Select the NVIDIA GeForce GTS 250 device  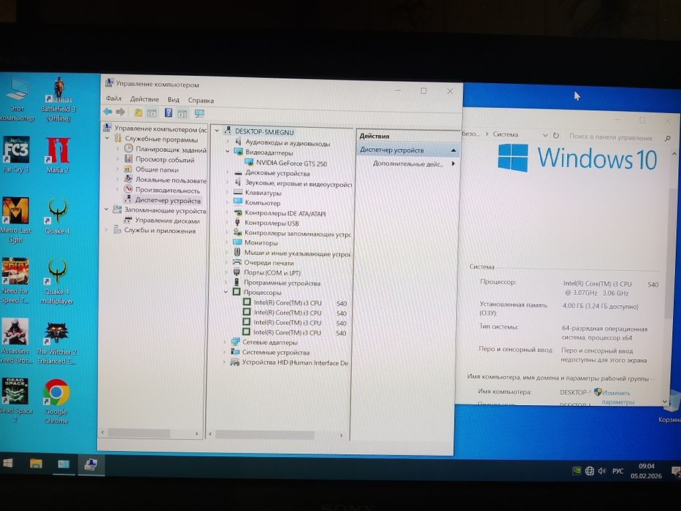[291, 164]
